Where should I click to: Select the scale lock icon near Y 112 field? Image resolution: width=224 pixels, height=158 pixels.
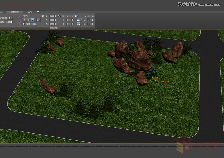click(x=79, y=20)
